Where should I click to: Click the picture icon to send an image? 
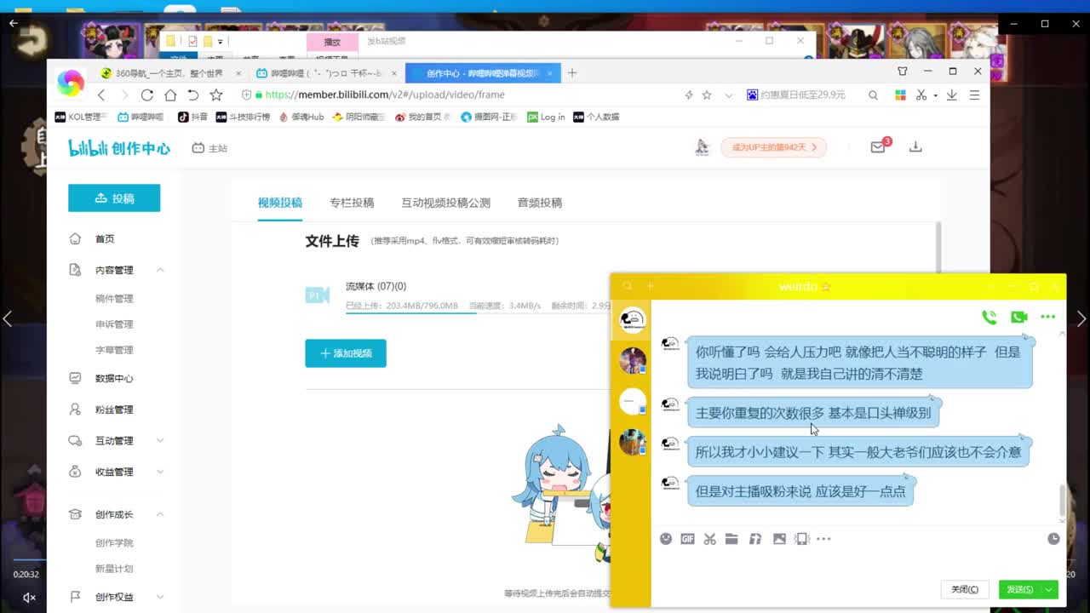(x=779, y=538)
